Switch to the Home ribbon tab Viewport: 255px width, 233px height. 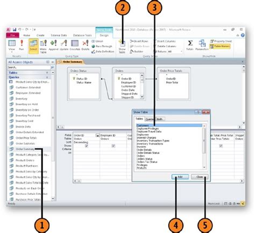tap(26, 36)
